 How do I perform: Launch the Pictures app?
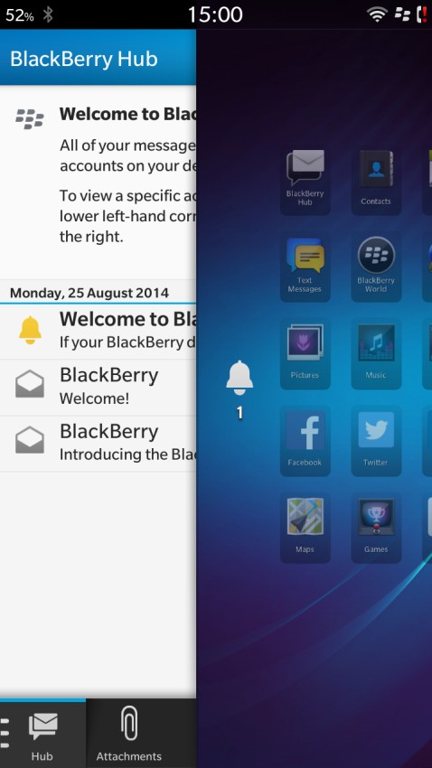point(305,353)
